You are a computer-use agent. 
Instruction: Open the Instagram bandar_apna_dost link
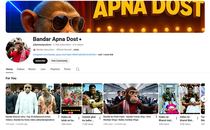click(x=65, y=55)
